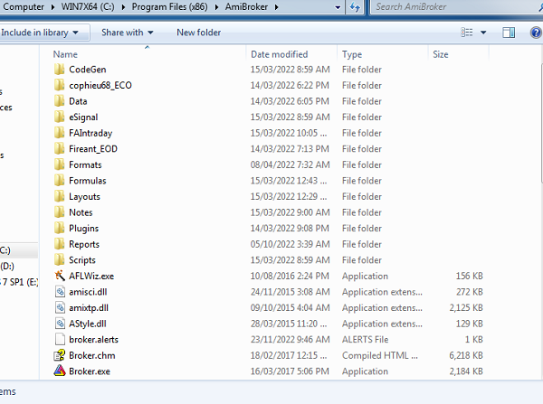This screenshot has width=543, height=404.
Task: Click the Fireant_EOD folder name
Action: pos(93,149)
